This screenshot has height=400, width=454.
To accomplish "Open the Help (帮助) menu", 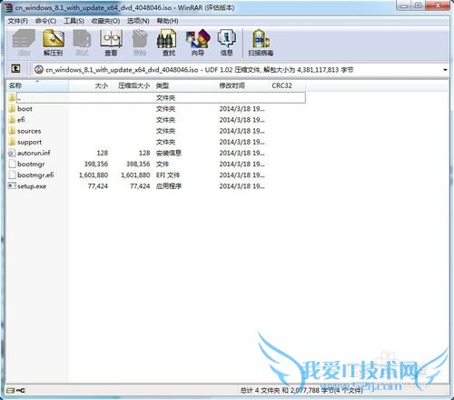I will point(167,21).
